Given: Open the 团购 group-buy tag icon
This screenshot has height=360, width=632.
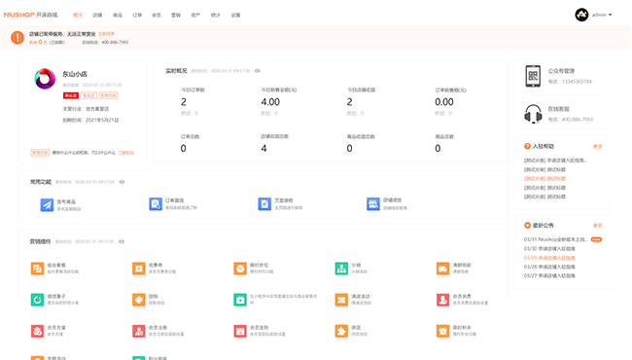Looking at the screenshot, I should click(139, 300).
